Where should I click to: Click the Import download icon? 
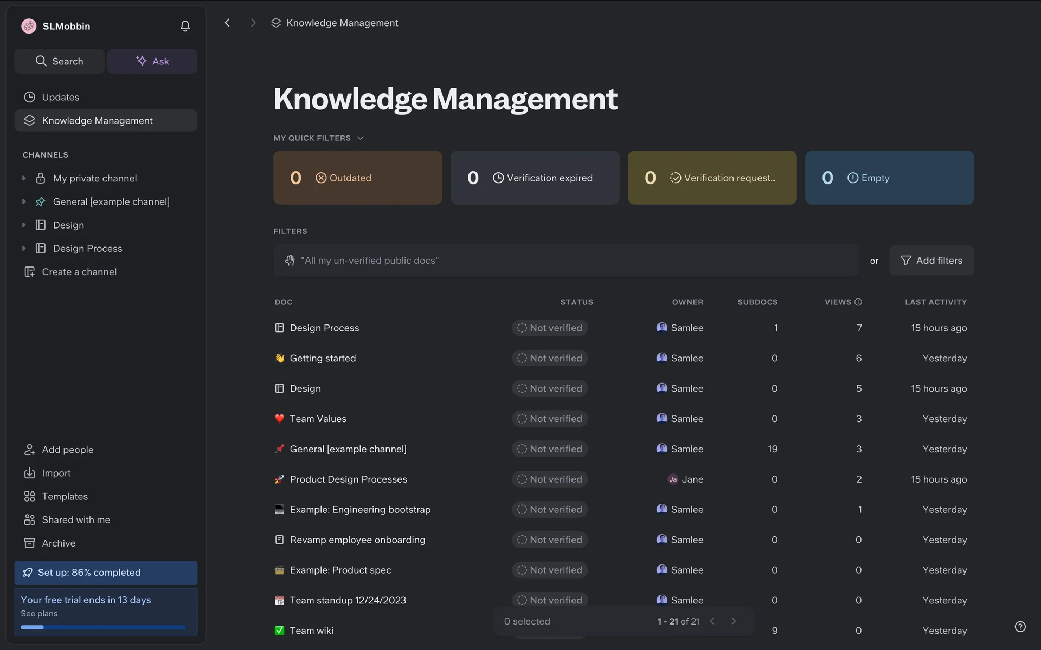click(29, 473)
